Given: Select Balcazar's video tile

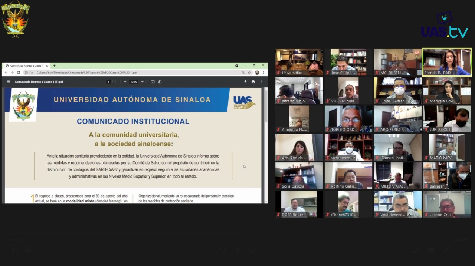Looking at the screenshot, I should (x=447, y=176).
